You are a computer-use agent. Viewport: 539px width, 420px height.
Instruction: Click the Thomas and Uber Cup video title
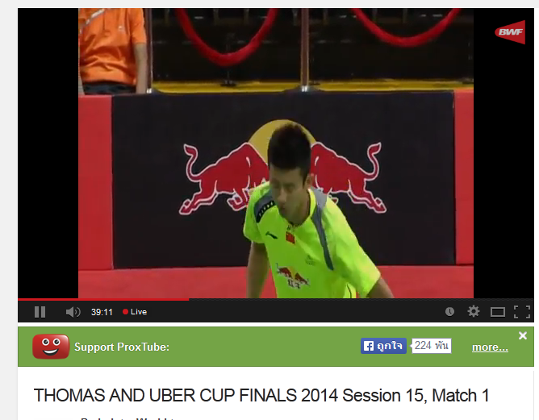click(x=261, y=395)
